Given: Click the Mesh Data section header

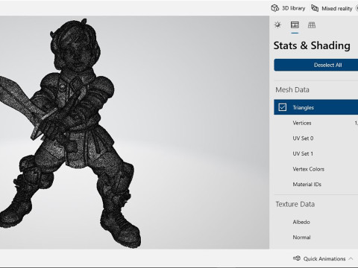Looking at the screenshot, I should [292, 89].
